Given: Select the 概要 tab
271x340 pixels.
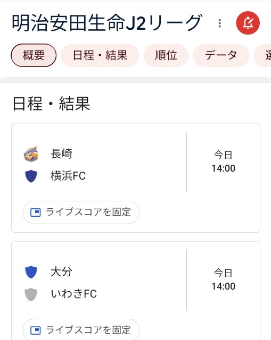Looking at the screenshot, I should [34, 55].
